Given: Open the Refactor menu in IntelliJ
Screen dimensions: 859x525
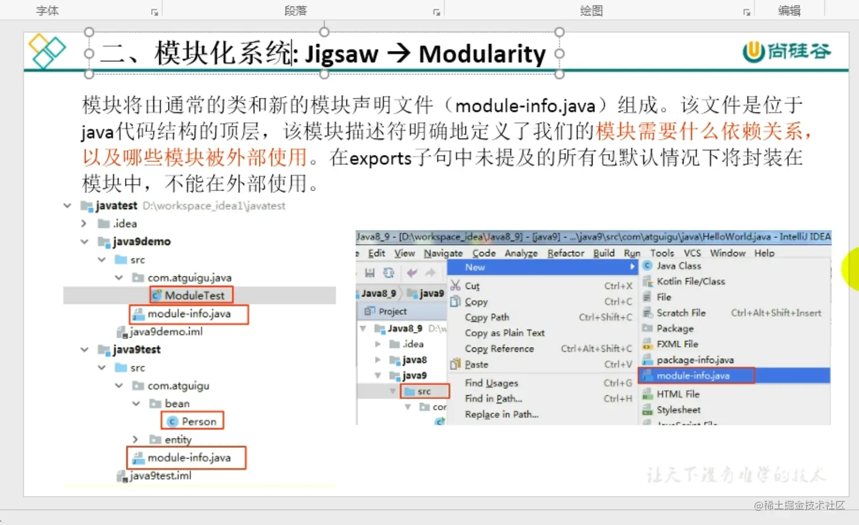Looking at the screenshot, I should coord(565,253).
